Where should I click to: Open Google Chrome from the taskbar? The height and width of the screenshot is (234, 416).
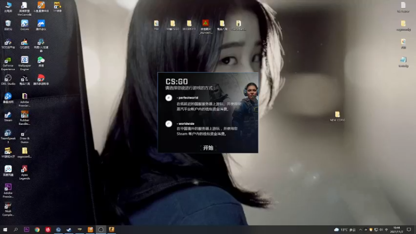tap(37, 229)
